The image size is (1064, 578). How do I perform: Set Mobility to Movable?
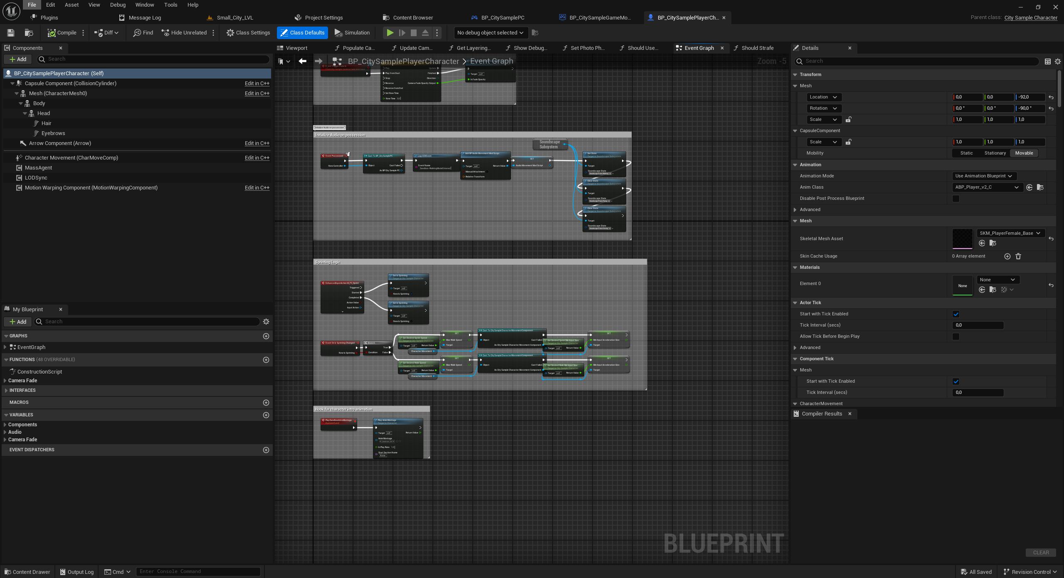[x=1024, y=153]
